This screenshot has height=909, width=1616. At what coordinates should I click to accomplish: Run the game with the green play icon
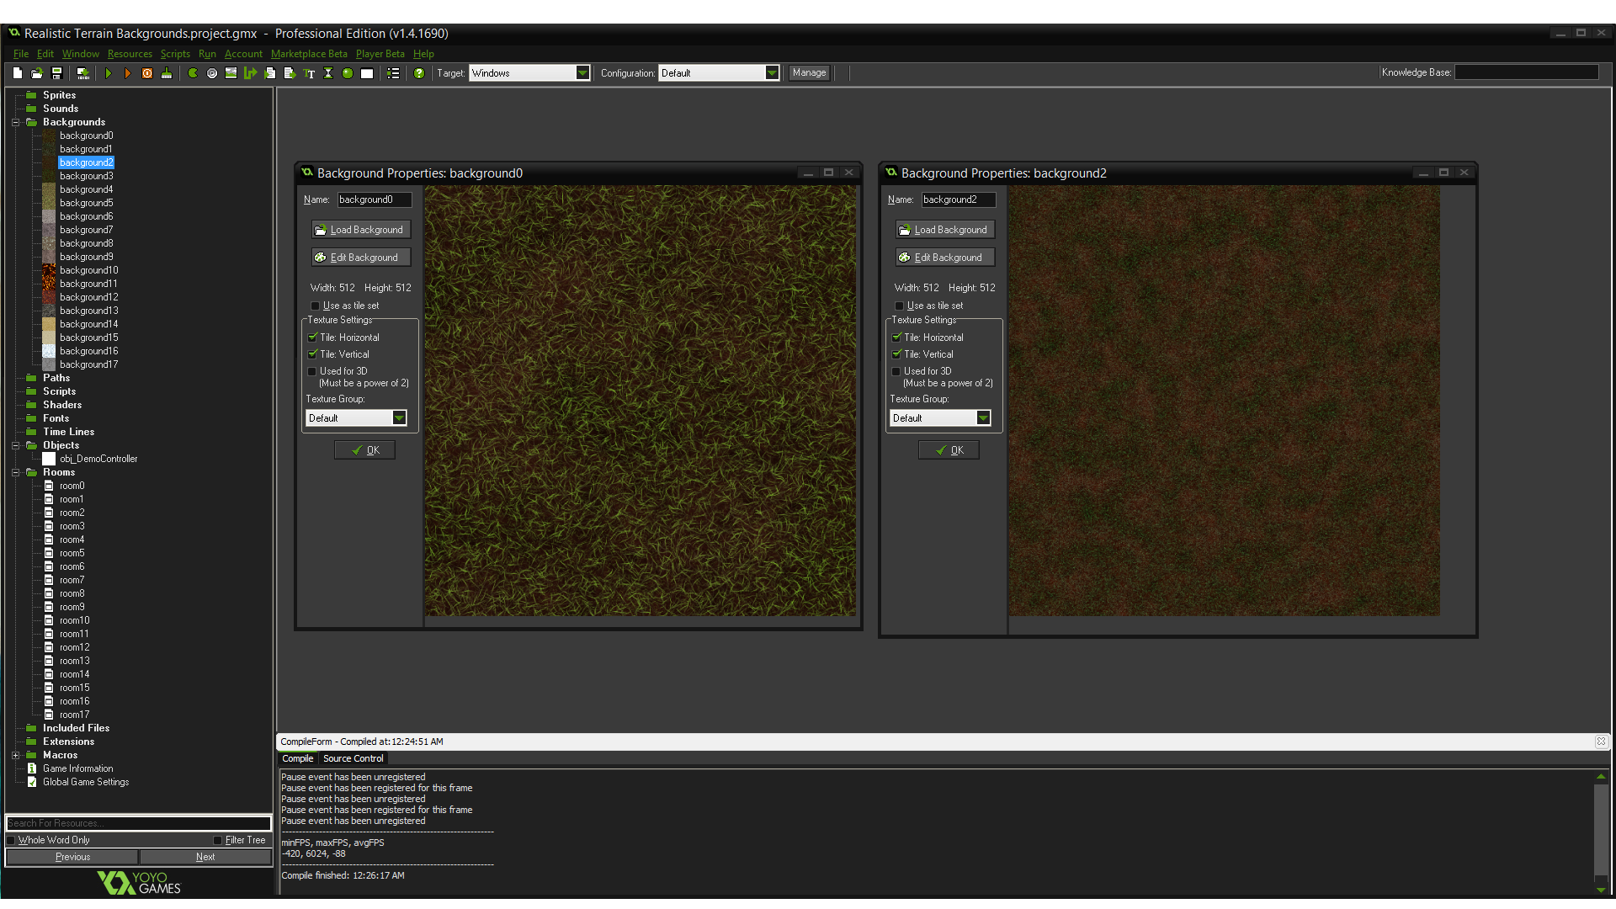point(109,73)
